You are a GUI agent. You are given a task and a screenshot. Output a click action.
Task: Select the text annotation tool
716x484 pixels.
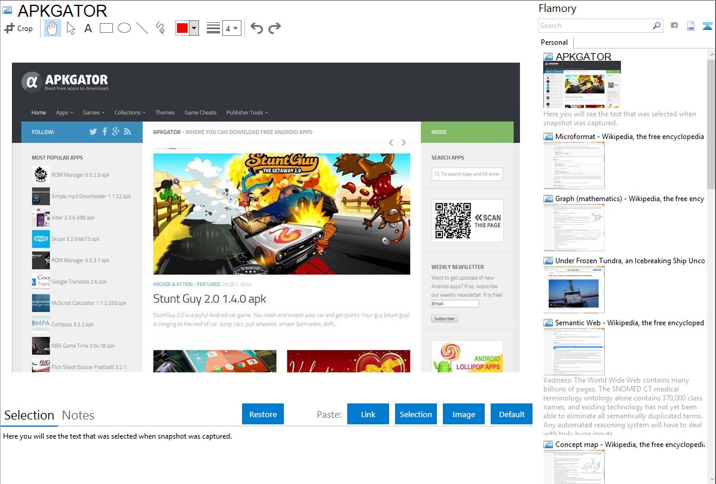pyautogui.click(x=88, y=28)
